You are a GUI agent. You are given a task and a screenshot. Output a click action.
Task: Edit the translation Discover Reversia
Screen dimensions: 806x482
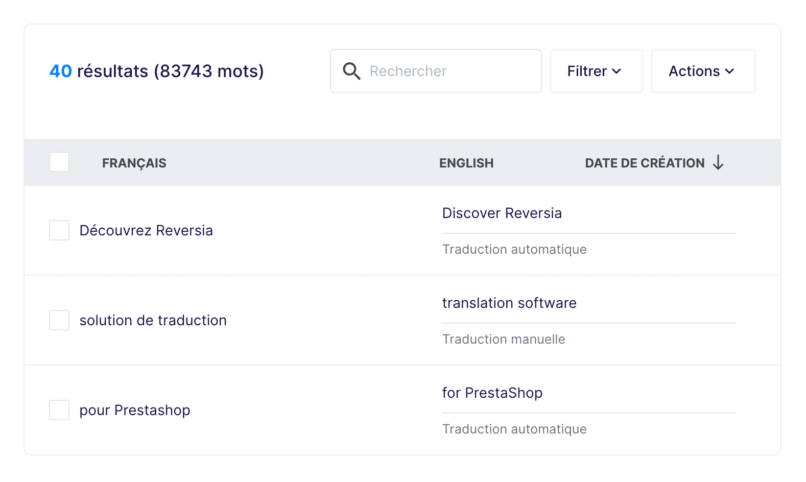[x=502, y=213]
